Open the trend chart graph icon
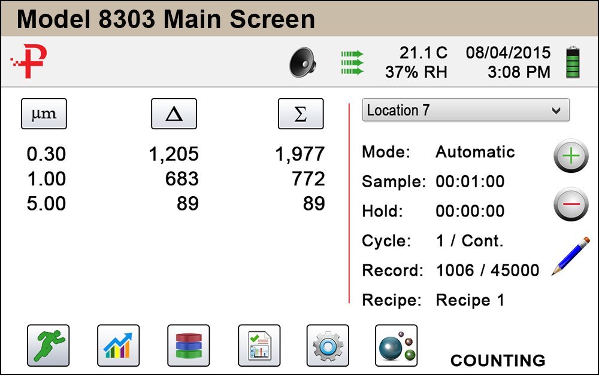The image size is (599, 375). pos(118,345)
